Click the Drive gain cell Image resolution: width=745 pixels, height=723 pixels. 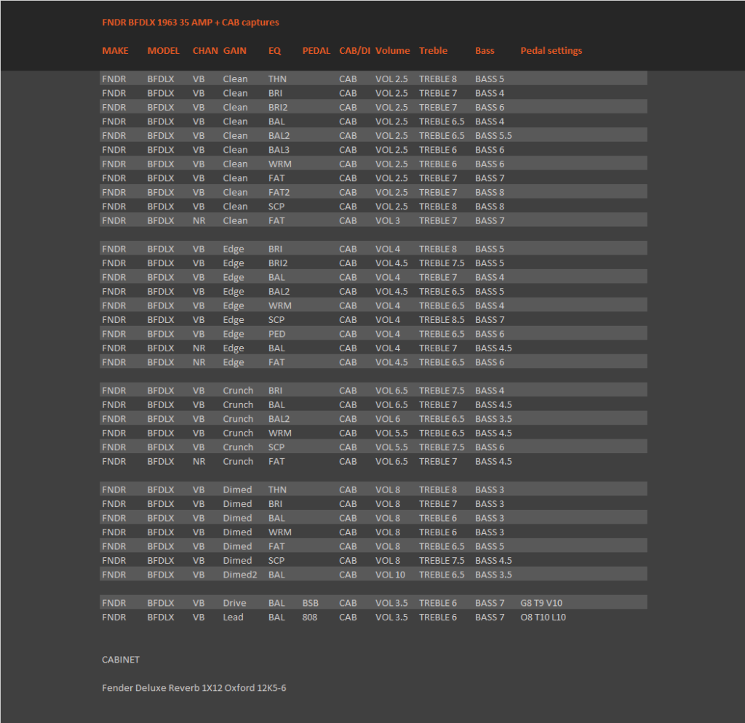tap(234, 603)
